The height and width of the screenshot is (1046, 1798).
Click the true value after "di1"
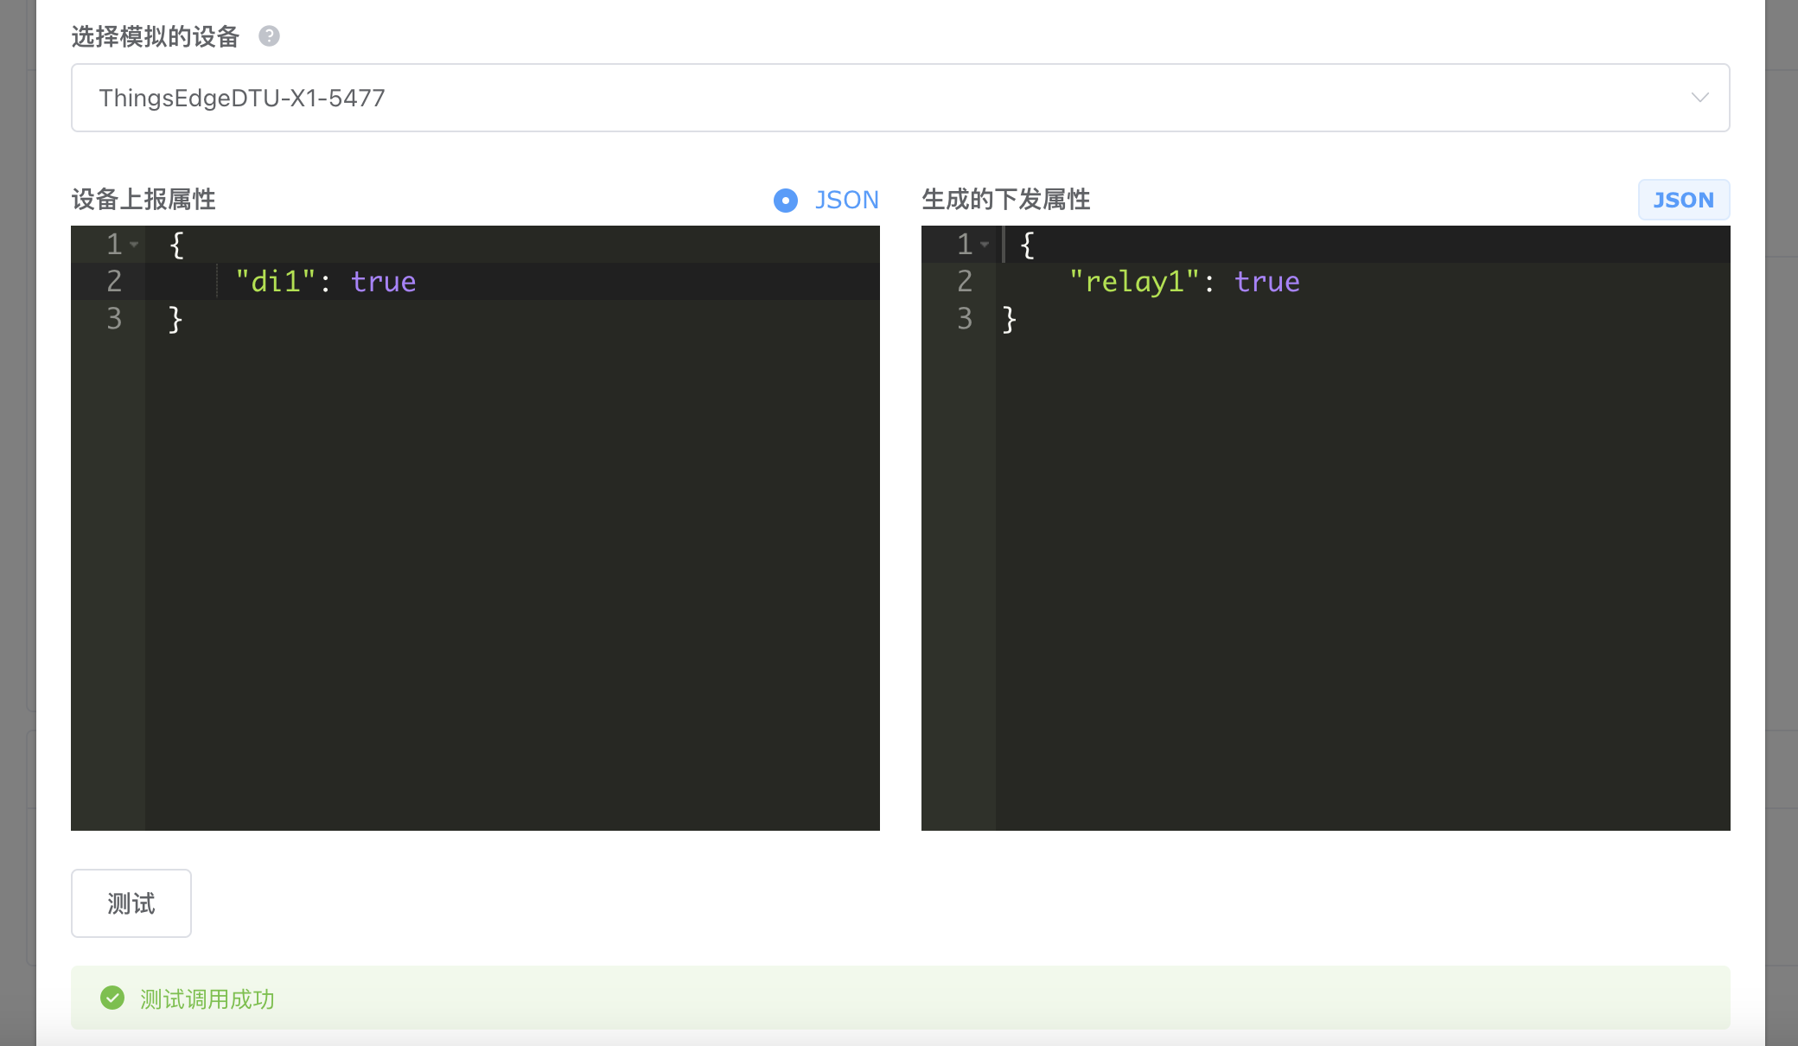pyautogui.click(x=383, y=282)
